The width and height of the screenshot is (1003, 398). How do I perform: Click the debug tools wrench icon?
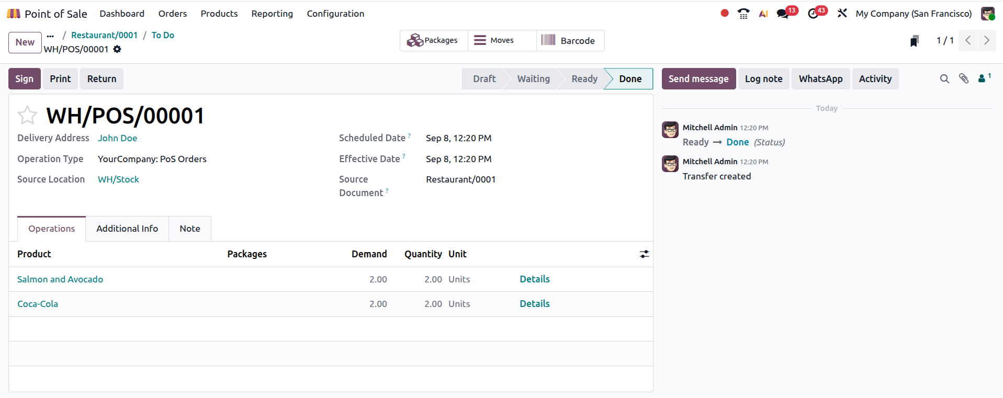[842, 14]
